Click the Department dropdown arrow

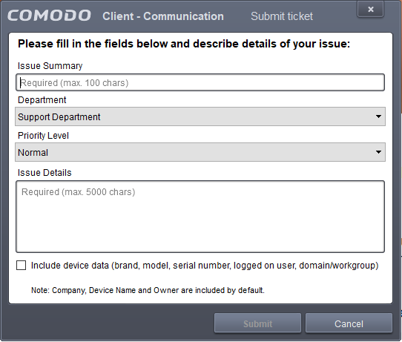click(378, 116)
